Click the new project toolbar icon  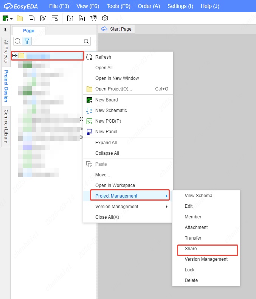coord(5,18)
